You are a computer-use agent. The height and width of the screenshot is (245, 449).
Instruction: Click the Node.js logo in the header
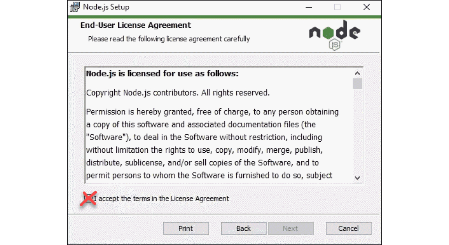[335, 35]
